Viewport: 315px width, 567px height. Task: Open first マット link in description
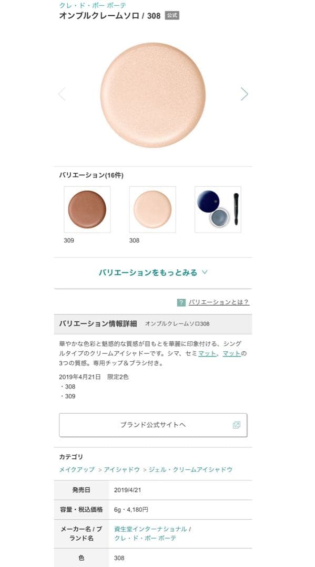click(x=207, y=353)
